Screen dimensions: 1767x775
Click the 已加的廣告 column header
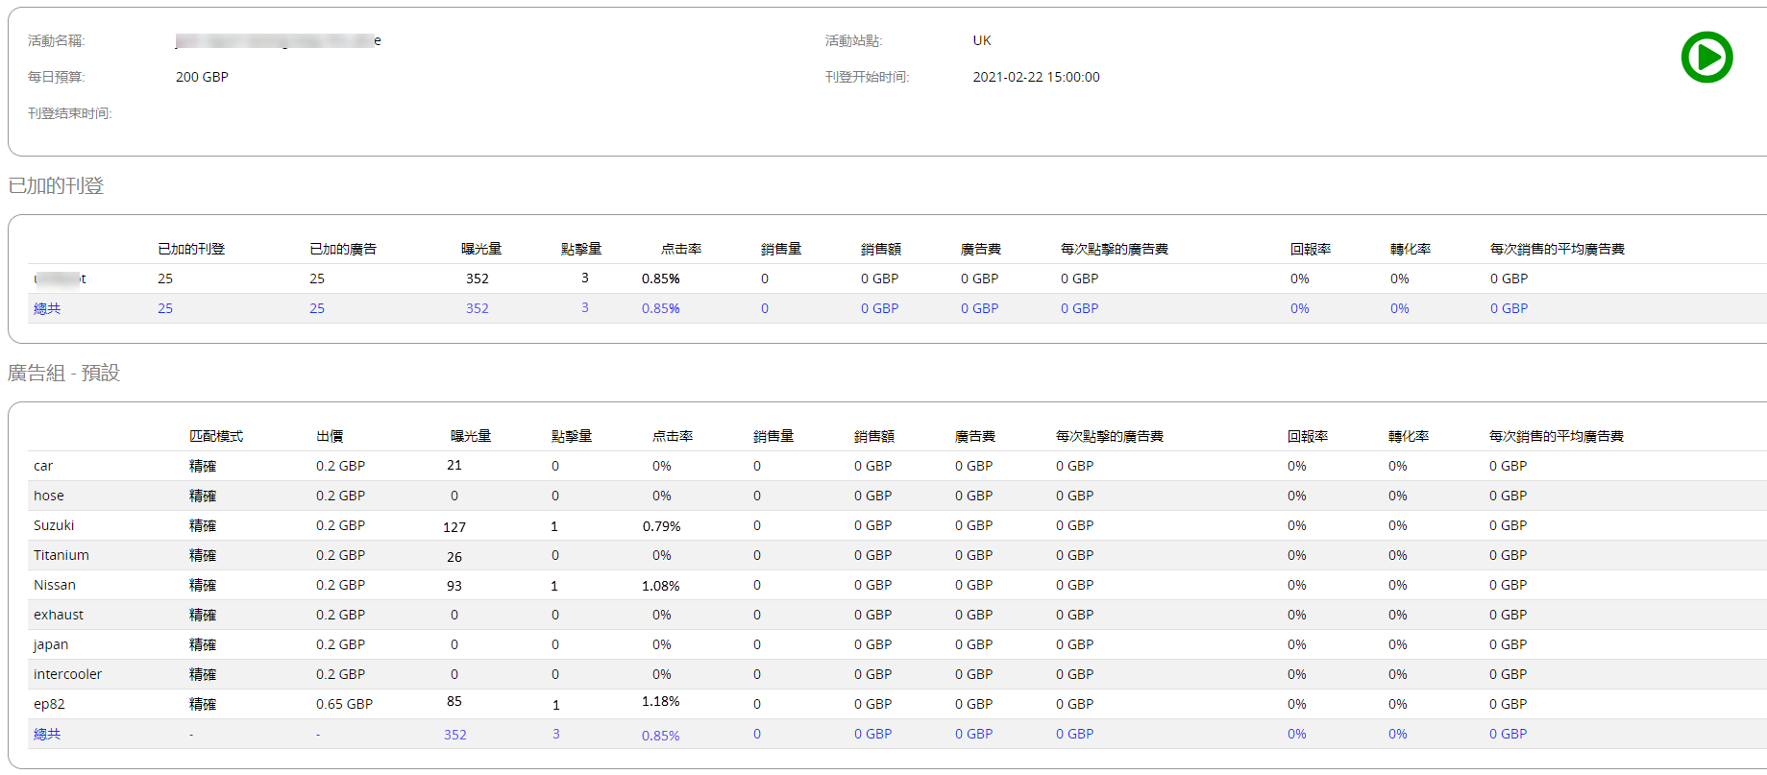tap(343, 249)
